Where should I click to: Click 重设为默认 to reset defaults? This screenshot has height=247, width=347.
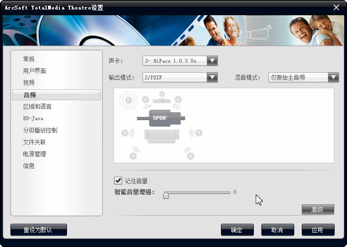(x=39, y=230)
